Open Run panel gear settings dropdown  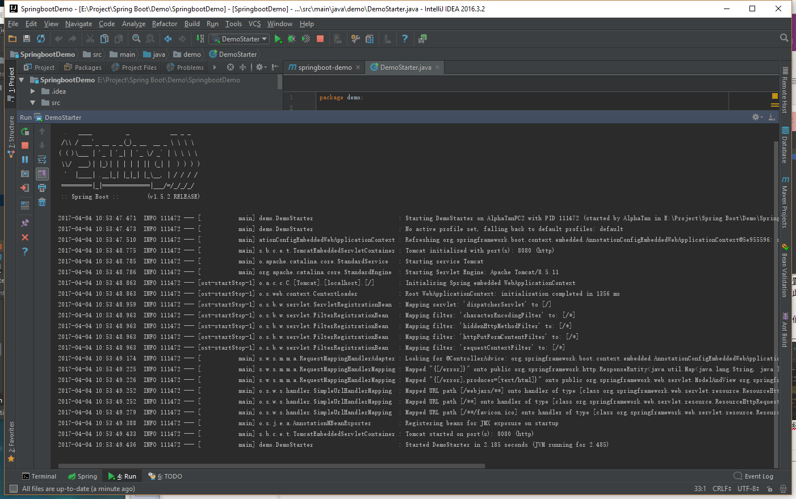(757, 117)
